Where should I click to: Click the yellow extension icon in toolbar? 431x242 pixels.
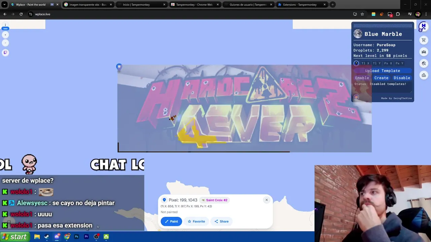pyautogui.click(x=373, y=14)
